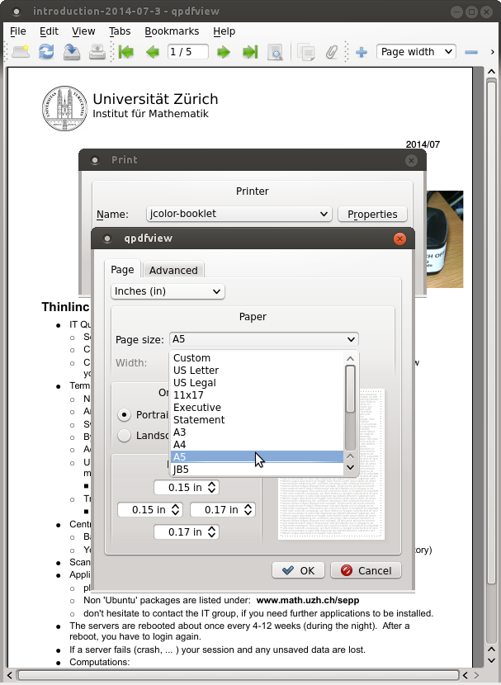The width and height of the screenshot is (501, 685).
Task: Open the Edit menu
Action: click(x=49, y=31)
